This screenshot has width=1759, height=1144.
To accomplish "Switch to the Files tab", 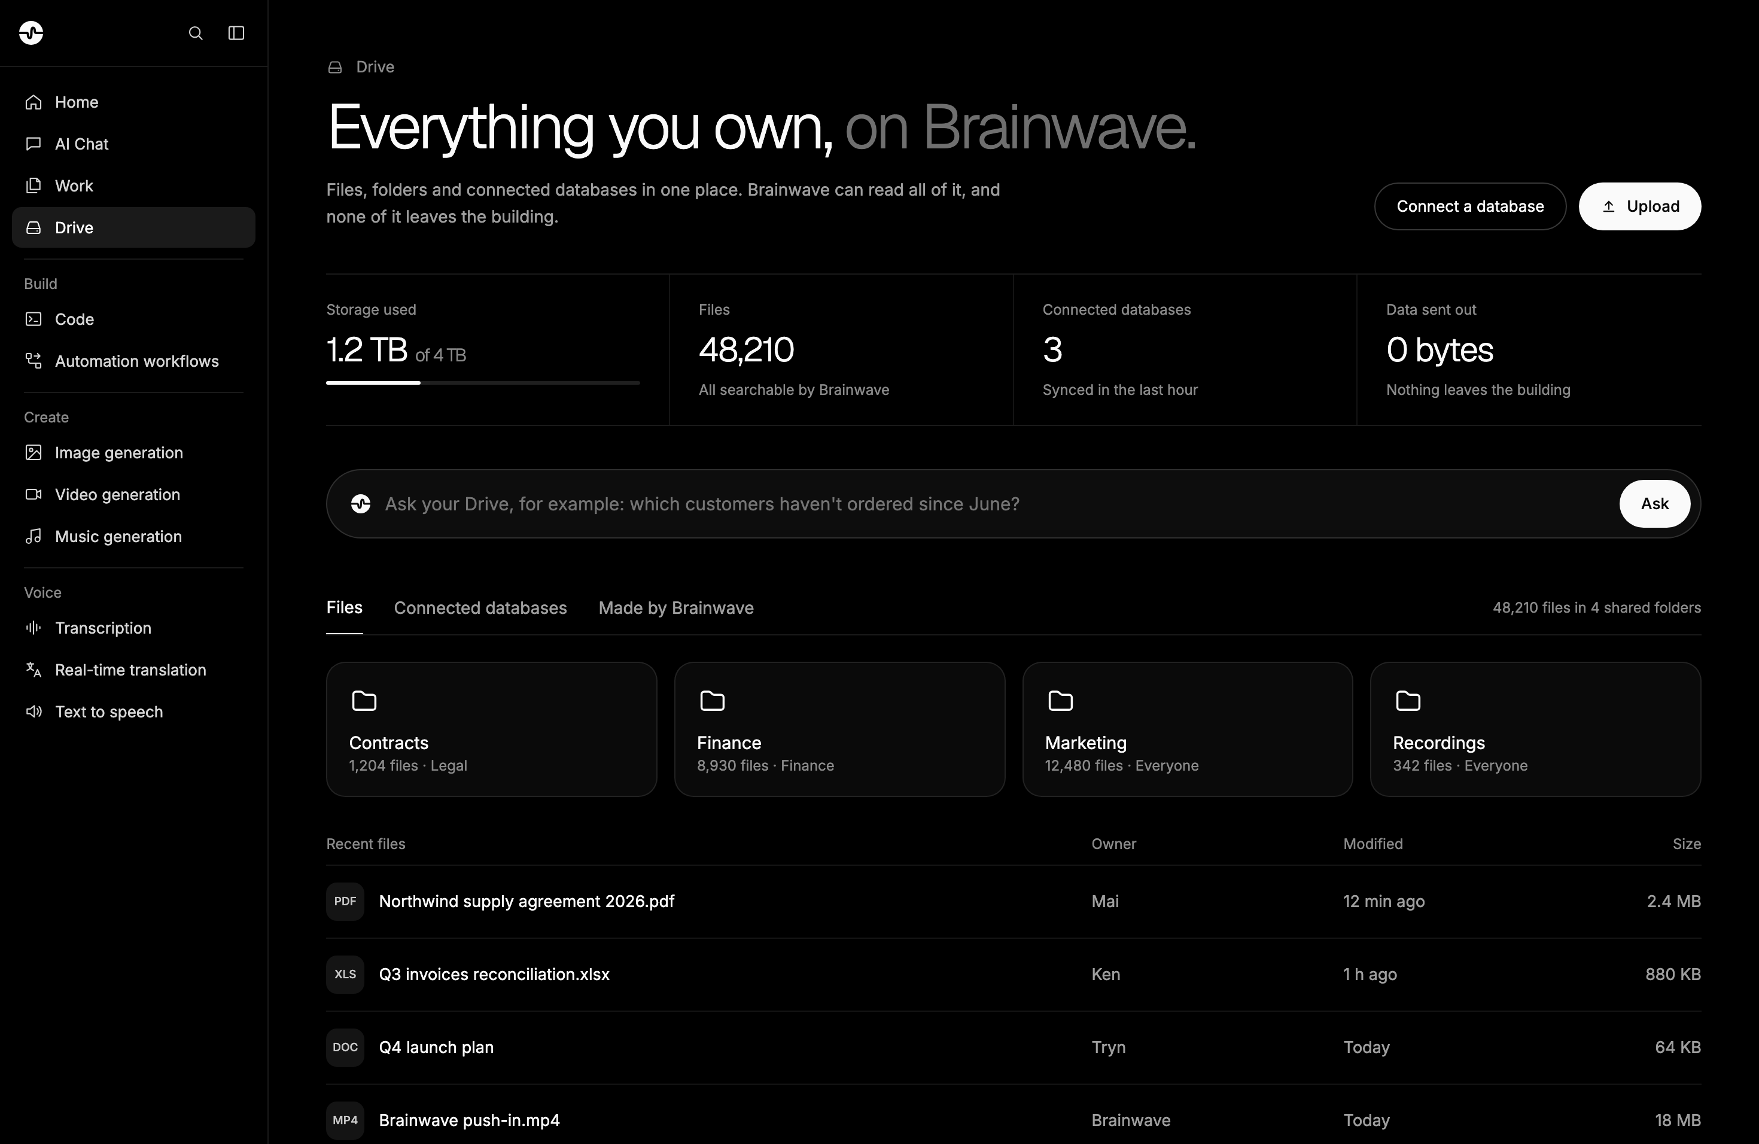I will (345, 607).
